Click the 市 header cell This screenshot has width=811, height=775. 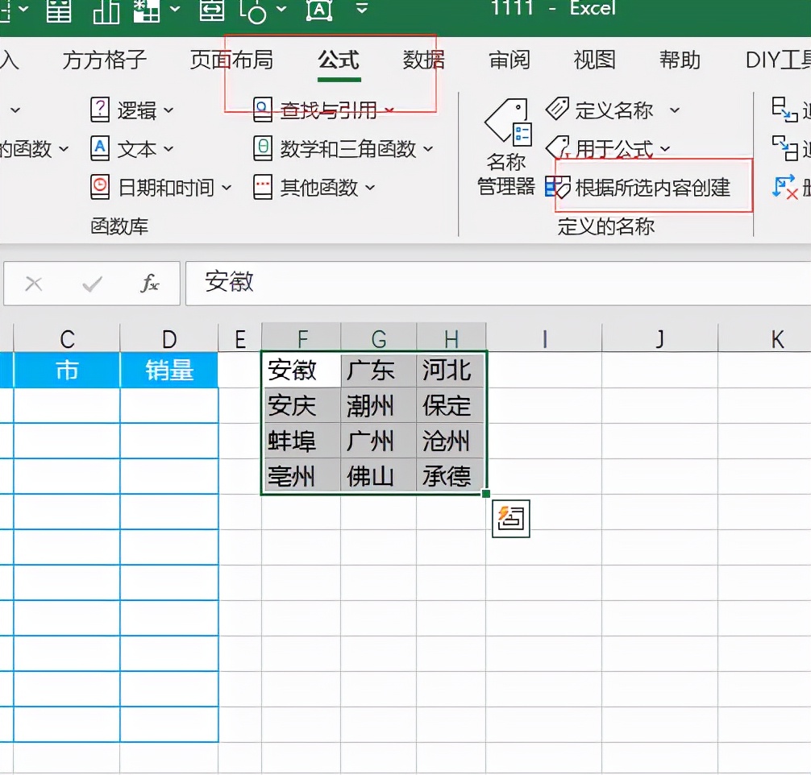point(67,371)
